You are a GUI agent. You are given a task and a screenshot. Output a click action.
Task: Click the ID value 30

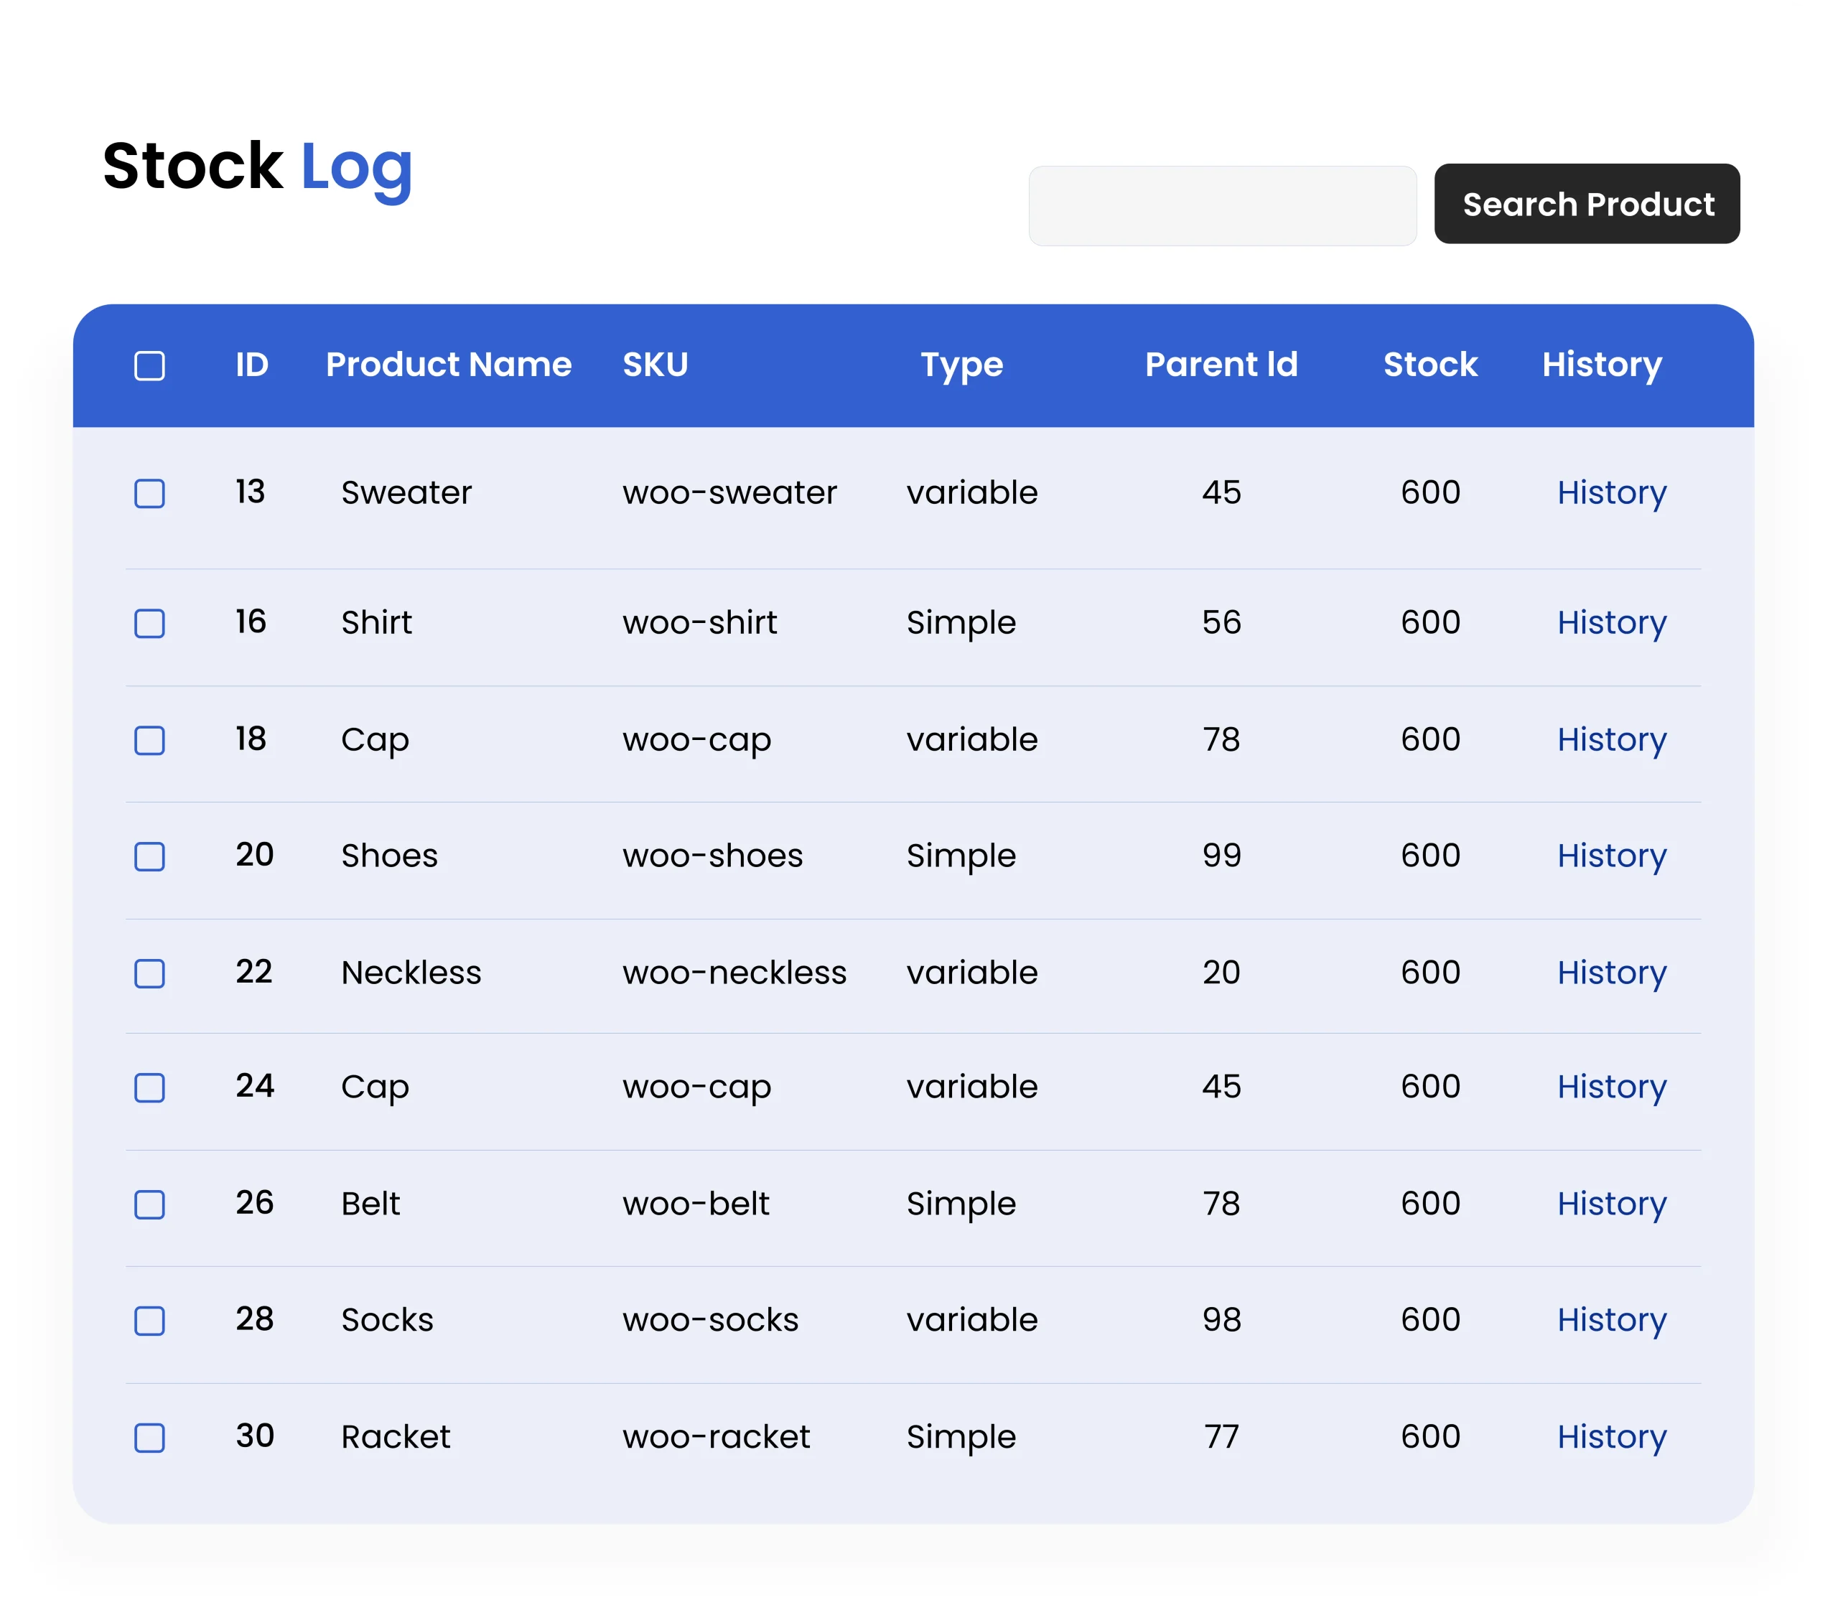[254, 1435]
